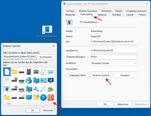
Task: Open the Allgemein tab
Action: point(70,15)
